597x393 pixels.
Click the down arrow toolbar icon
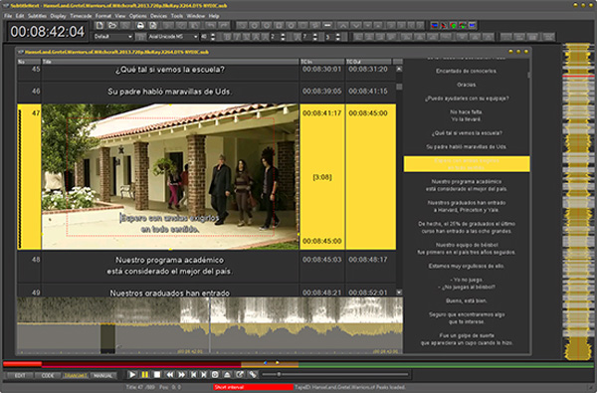coord(355,26)
